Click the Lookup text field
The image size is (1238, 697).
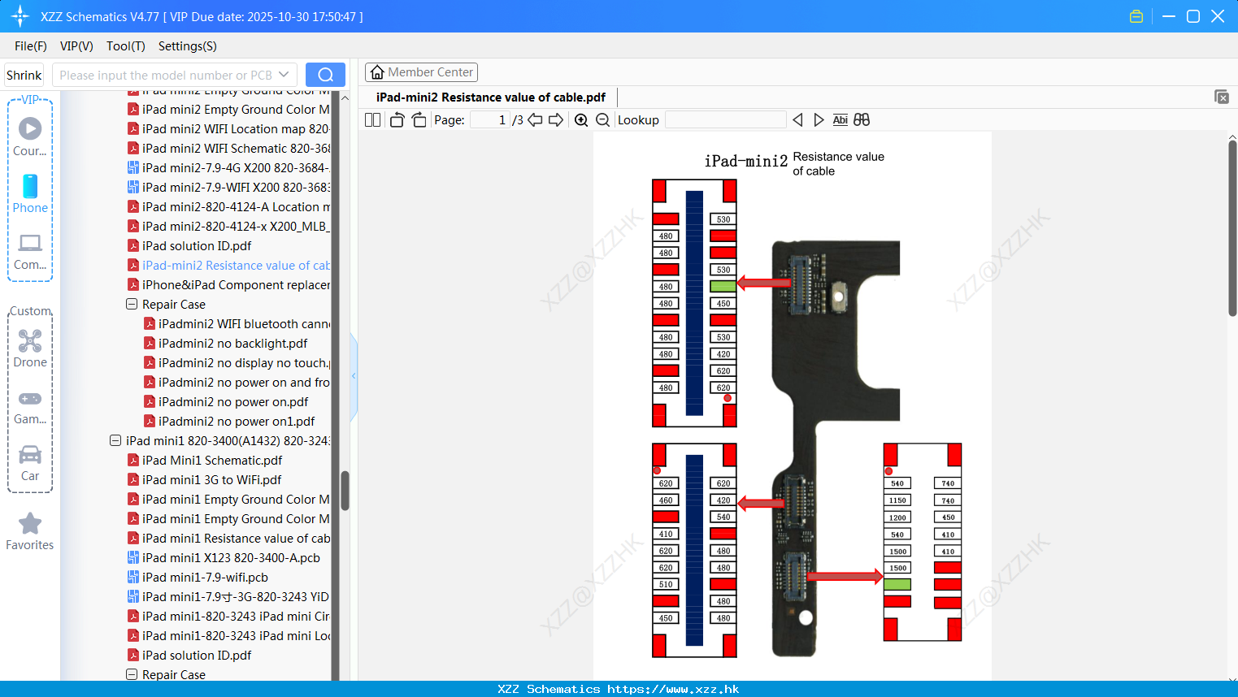tap(725, 119)
